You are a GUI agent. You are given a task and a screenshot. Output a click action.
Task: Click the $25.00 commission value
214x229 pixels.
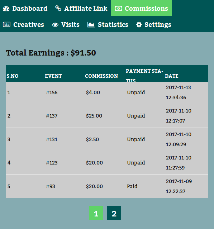tap(94, 116)
